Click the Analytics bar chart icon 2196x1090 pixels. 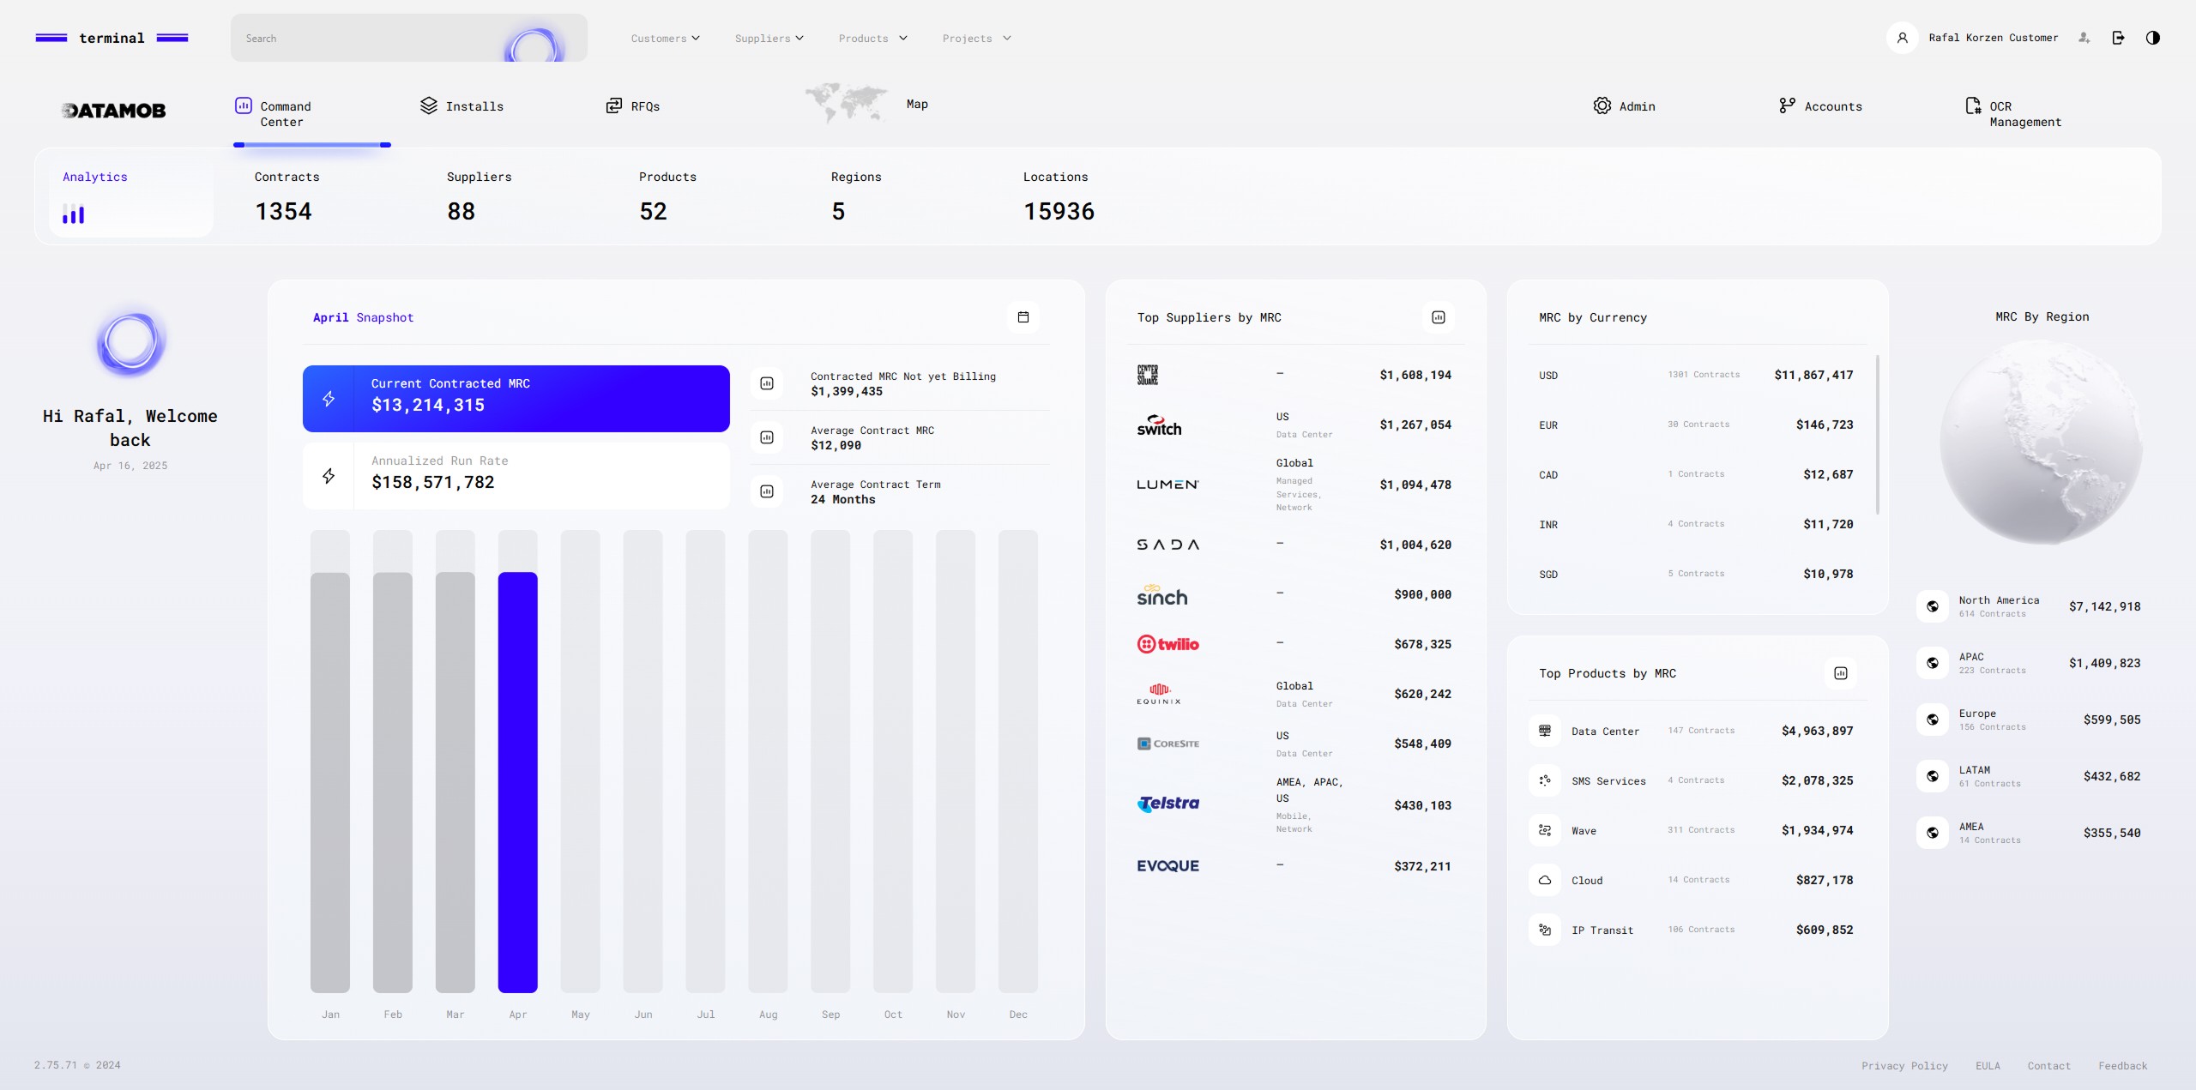click(74, 214)
